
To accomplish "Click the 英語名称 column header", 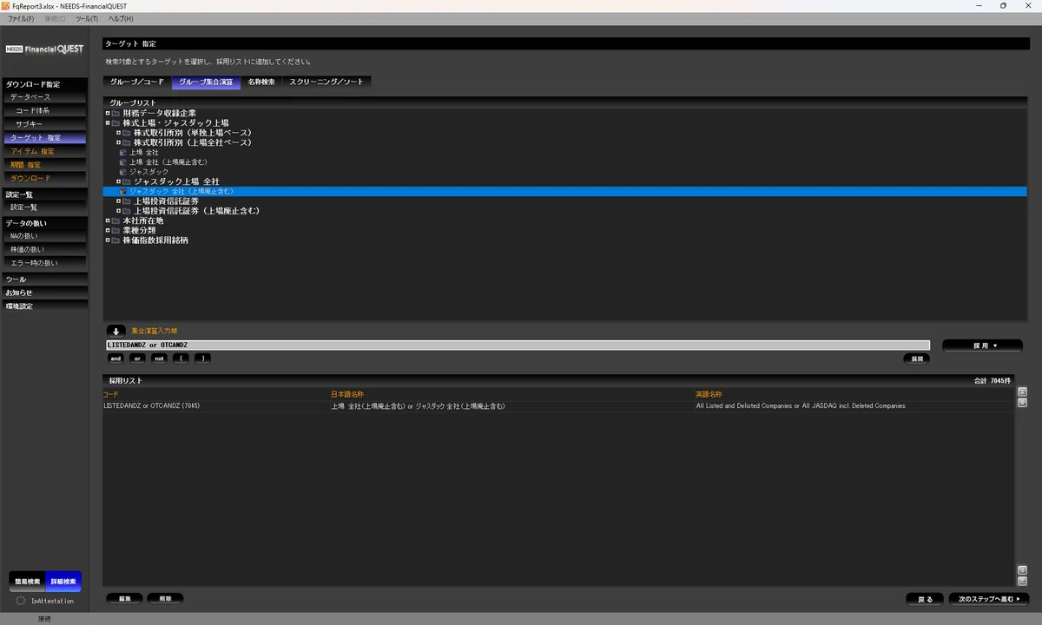I will 709,394.
